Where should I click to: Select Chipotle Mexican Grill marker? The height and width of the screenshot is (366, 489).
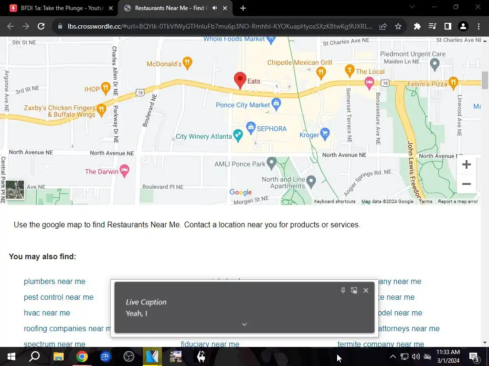pos(321,73)
